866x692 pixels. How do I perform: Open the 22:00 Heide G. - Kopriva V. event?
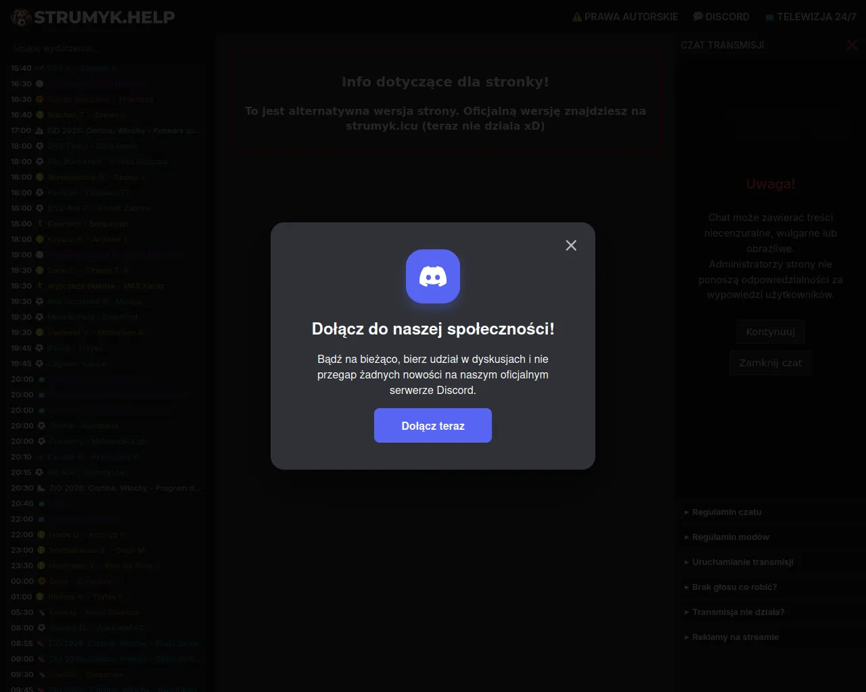coord(106,535)
